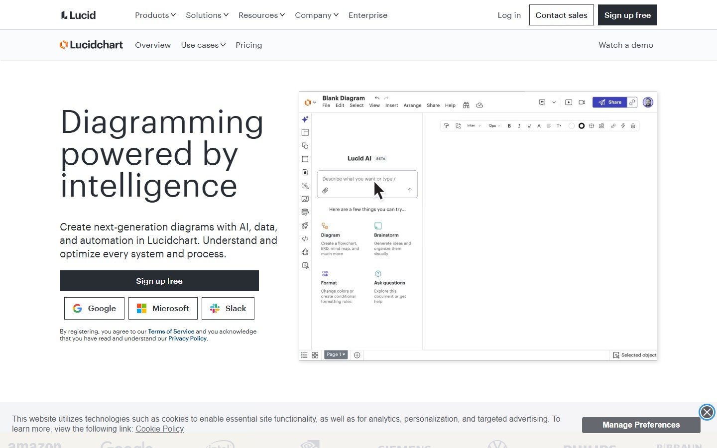
Task: Click the Lucid logo in the top bar
Action: click(x=78, y=15)
